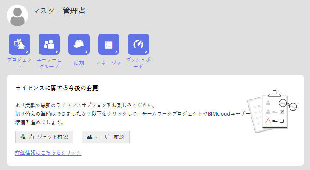Viewport: 310px width, 170px height.
Task: Click the マネージャ text label
Action: tap(109, 63)
